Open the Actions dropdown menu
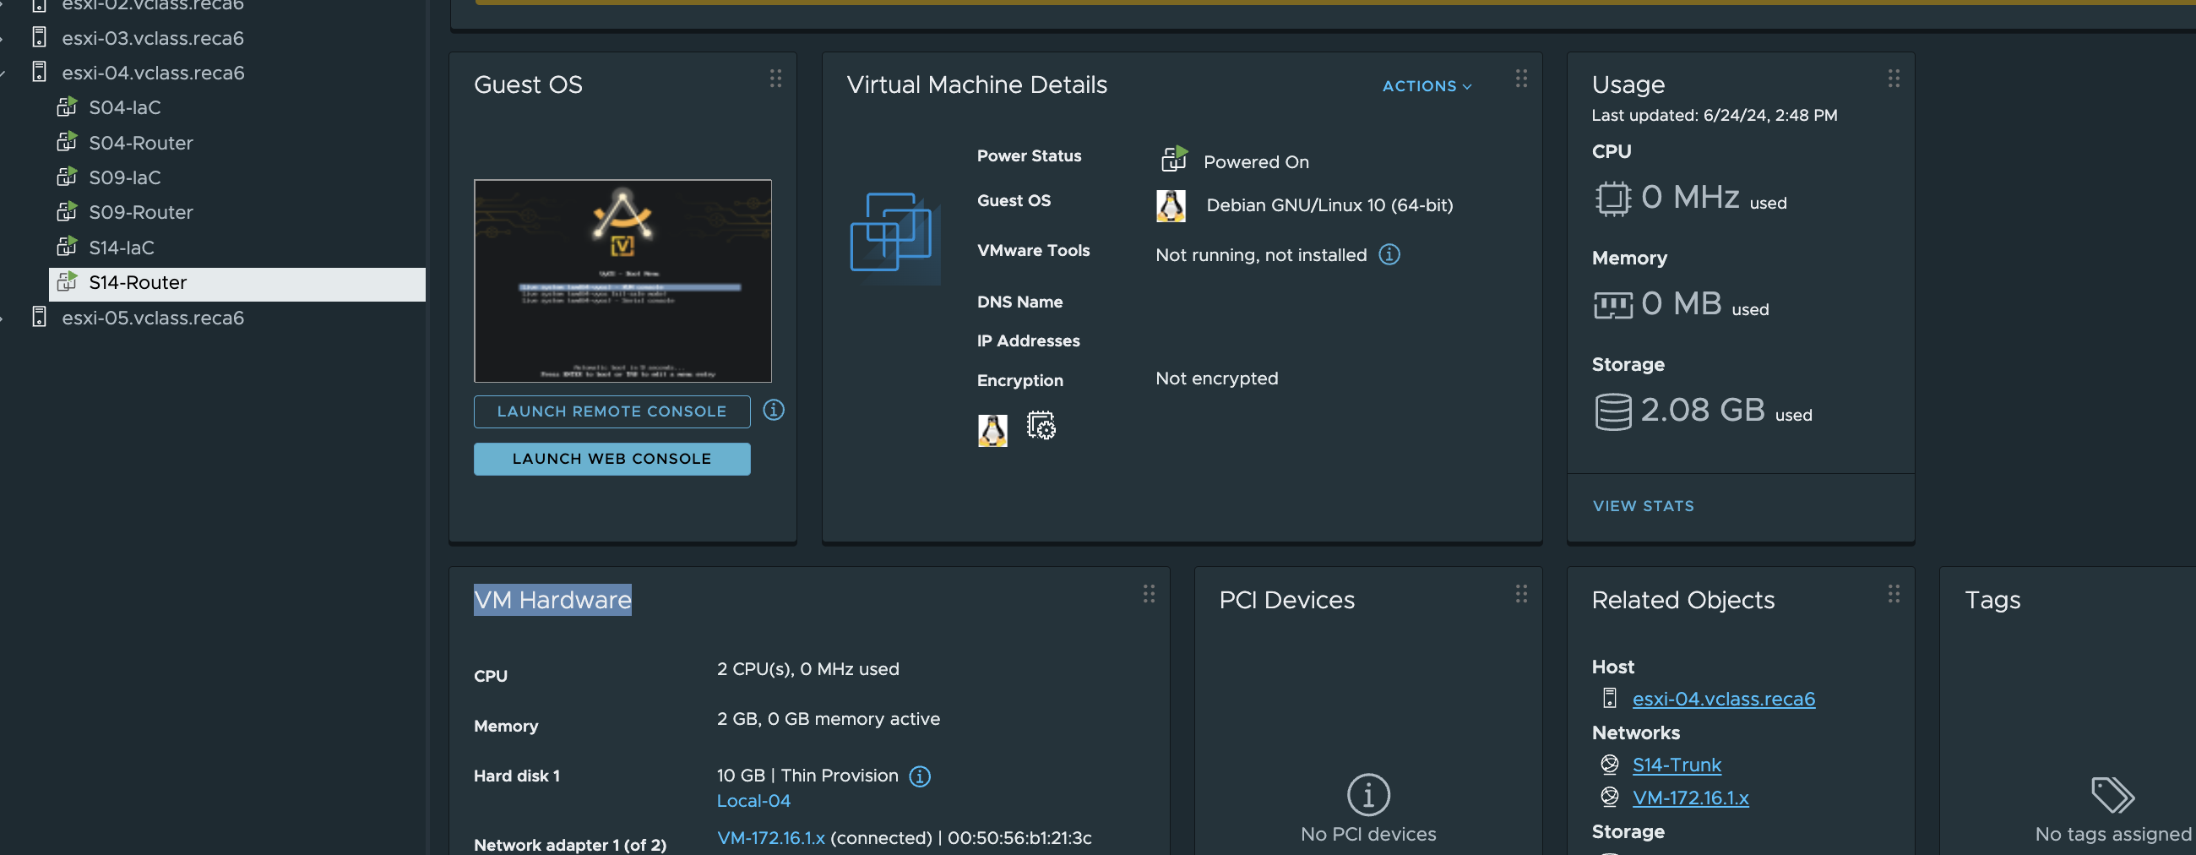The width and height of the screenshot is (2196, 855). (x=1427, y=86)
